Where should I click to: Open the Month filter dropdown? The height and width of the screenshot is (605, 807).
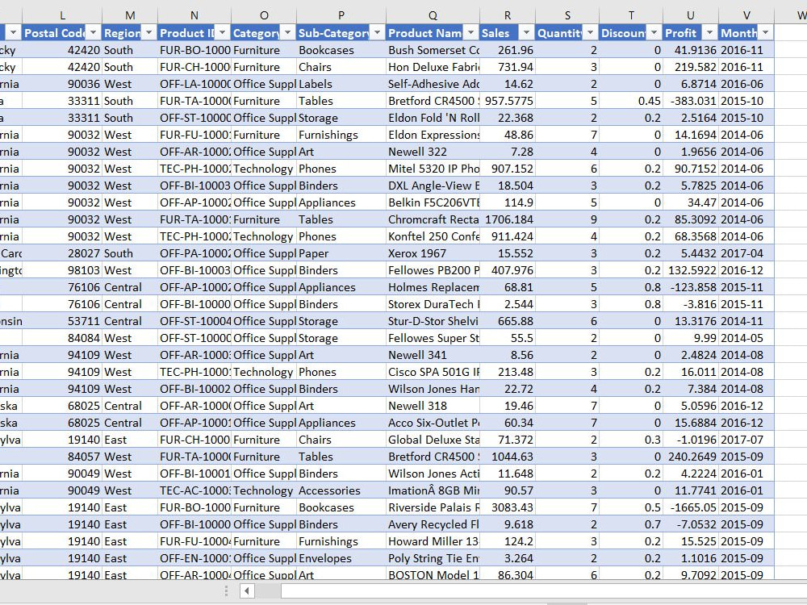tap(765, 33)
